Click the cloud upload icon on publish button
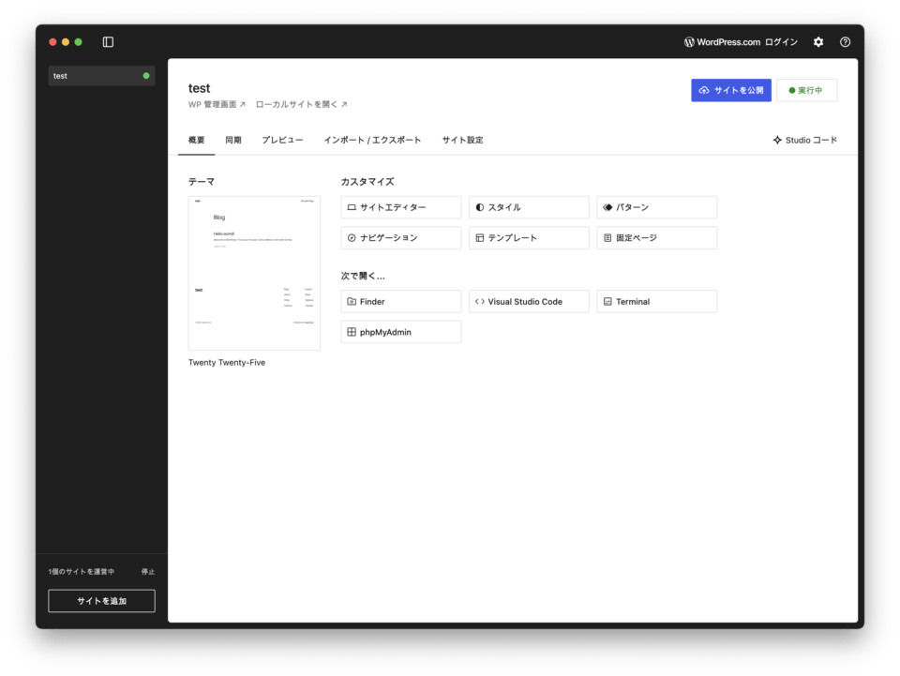Screen dimensions: 900x676 click(x=704, y=90)
